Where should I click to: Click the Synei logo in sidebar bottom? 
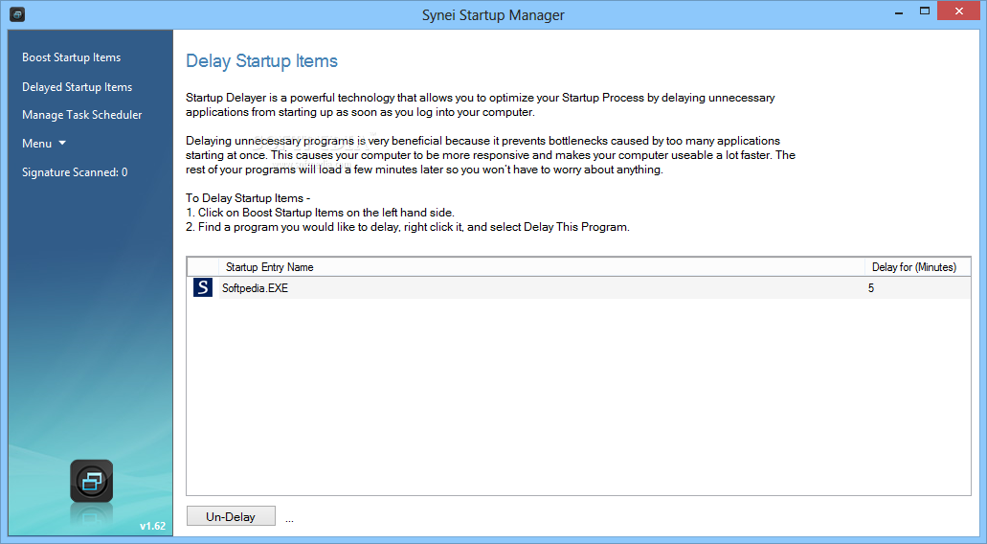tap(91, 481)
